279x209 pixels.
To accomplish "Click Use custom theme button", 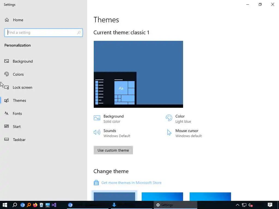I will click(113, 150).
